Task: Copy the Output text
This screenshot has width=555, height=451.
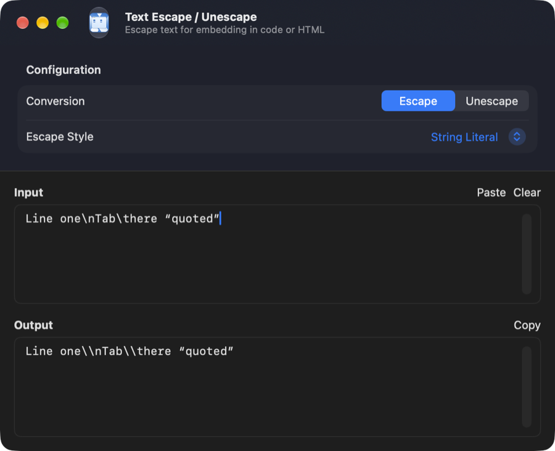Action: coord(527,325)
